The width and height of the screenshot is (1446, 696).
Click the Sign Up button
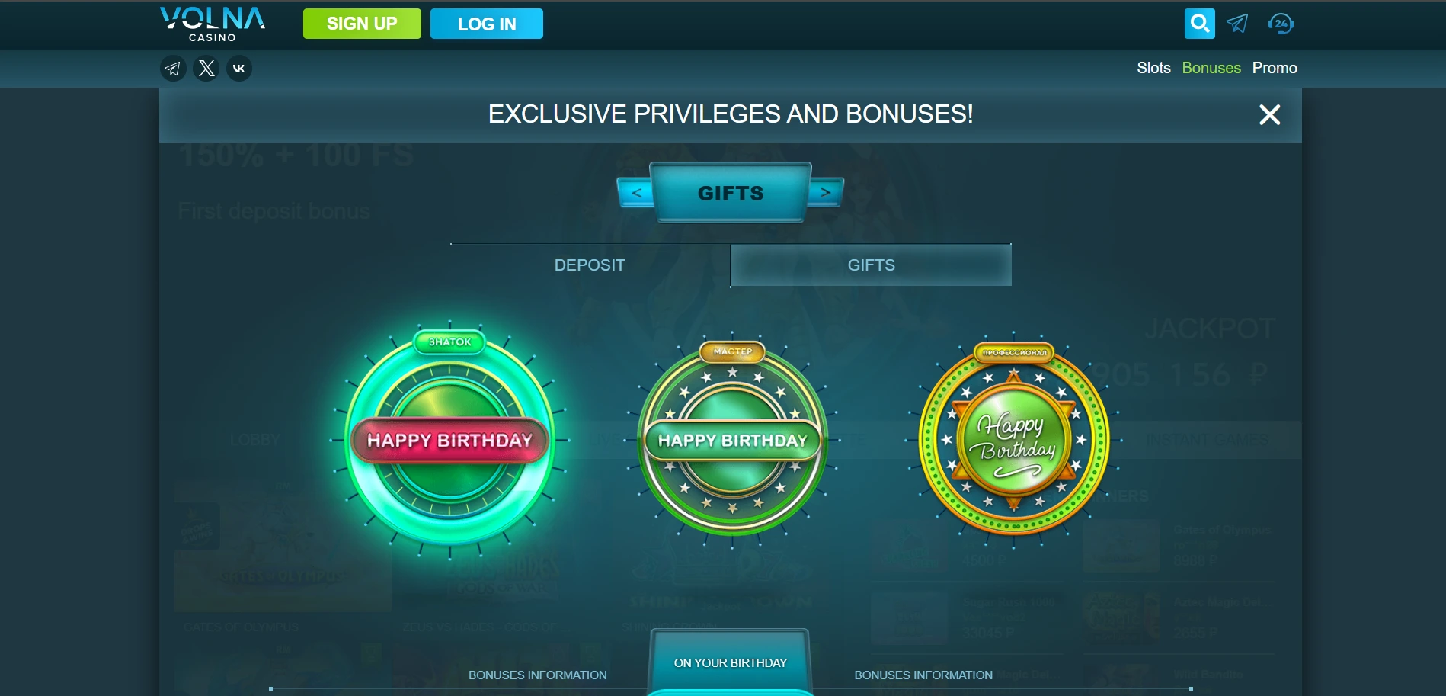362,24
